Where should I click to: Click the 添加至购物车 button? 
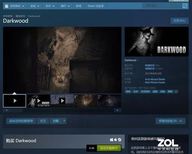pyautogui.click(x=110, y=148)
